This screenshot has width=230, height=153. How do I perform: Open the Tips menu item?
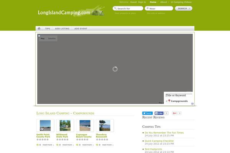click(48, 29)
